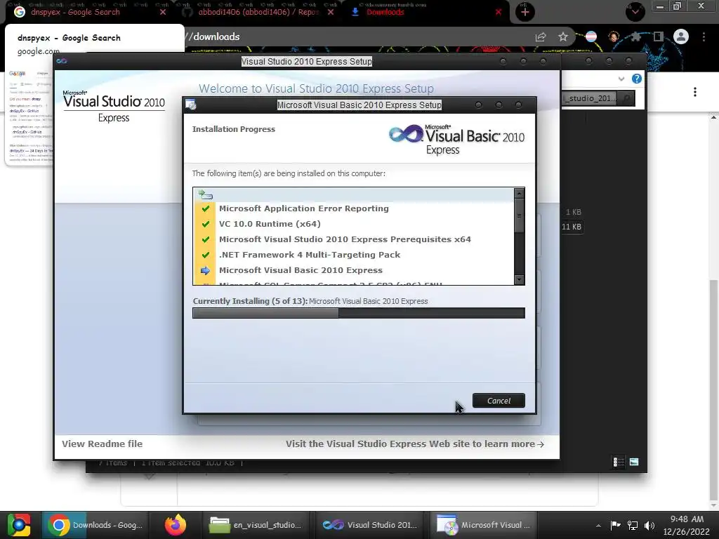Click Visual Studio 2010 Express Setup infinity icon

pos(62,61)
